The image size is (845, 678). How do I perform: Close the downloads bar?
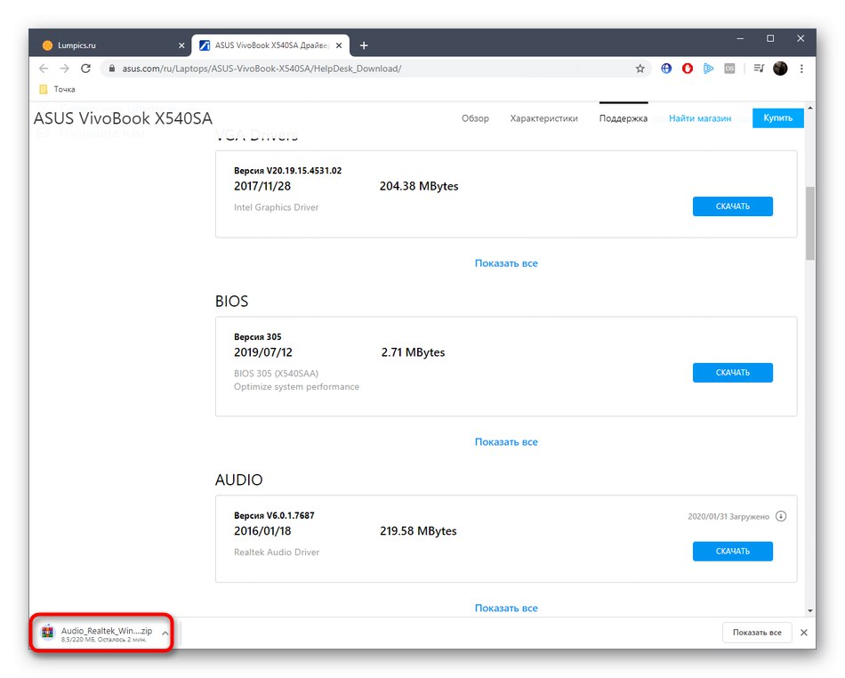click(803, 633)
